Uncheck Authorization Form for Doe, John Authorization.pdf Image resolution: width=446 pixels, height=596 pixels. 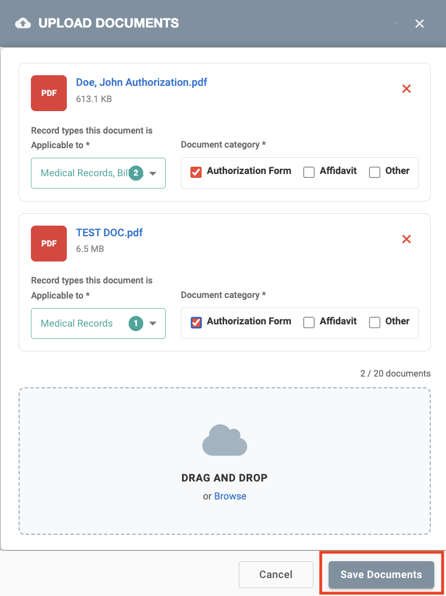coord(196,172)
